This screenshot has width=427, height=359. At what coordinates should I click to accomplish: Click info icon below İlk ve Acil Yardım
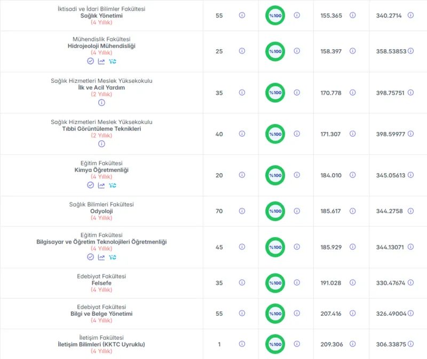(101, 103)
